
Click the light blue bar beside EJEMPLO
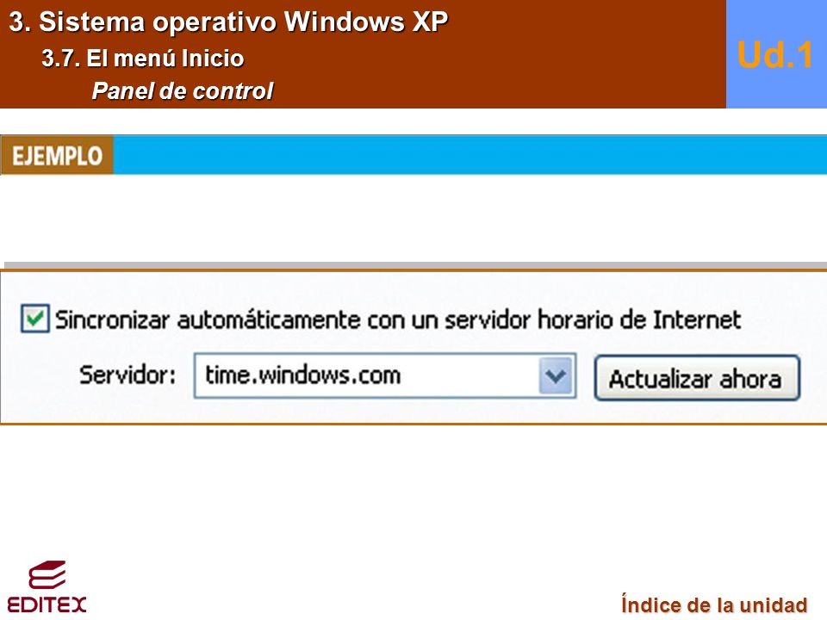tap(470, 155)
